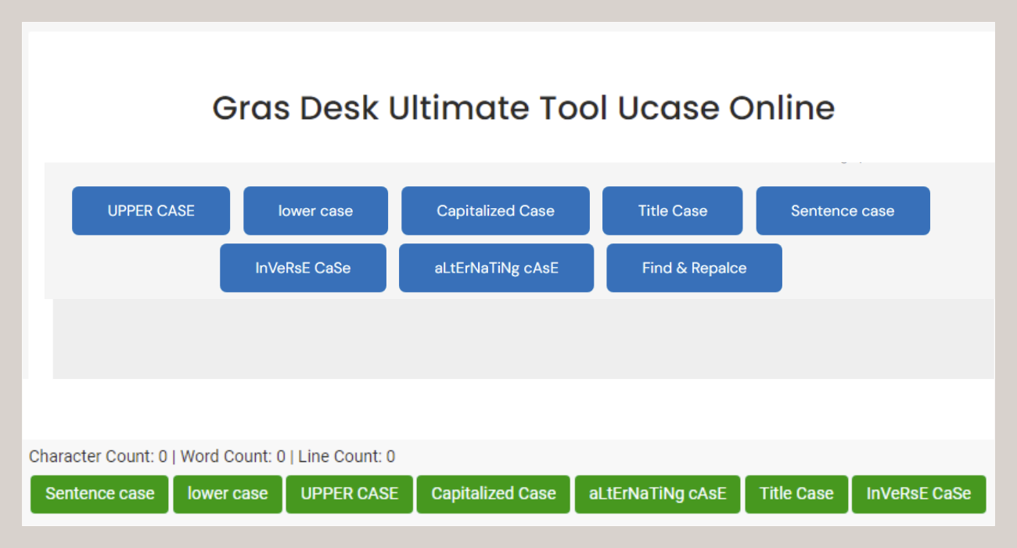Select Sentence case from the top button row
The image size is (1017, 548).
843,211
